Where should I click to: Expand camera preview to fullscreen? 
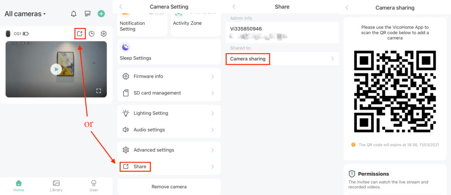coord(99,91)
